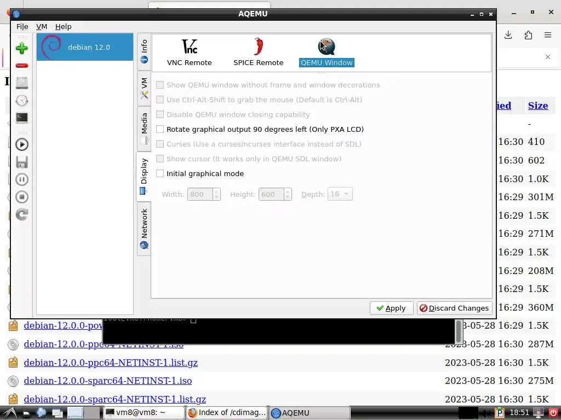The width and height of the screenshot is (561, 420).
Task: Click the reset VM circular arrow icon
Action: pos(22,214)
